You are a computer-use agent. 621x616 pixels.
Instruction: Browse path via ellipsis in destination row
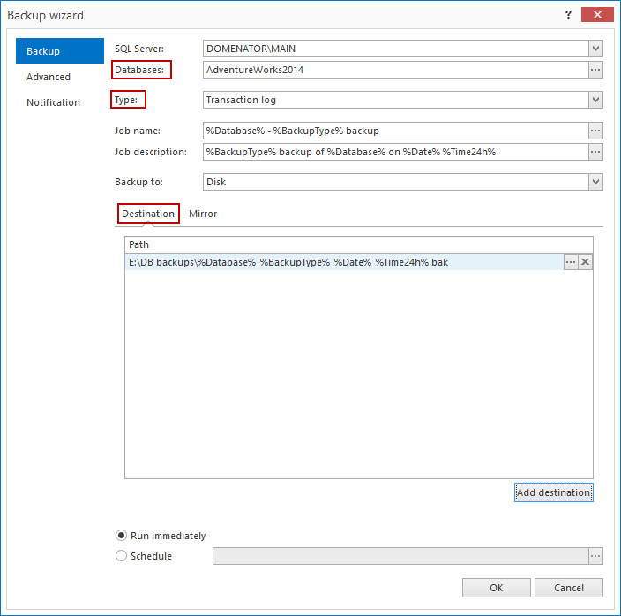coord(571,262)
